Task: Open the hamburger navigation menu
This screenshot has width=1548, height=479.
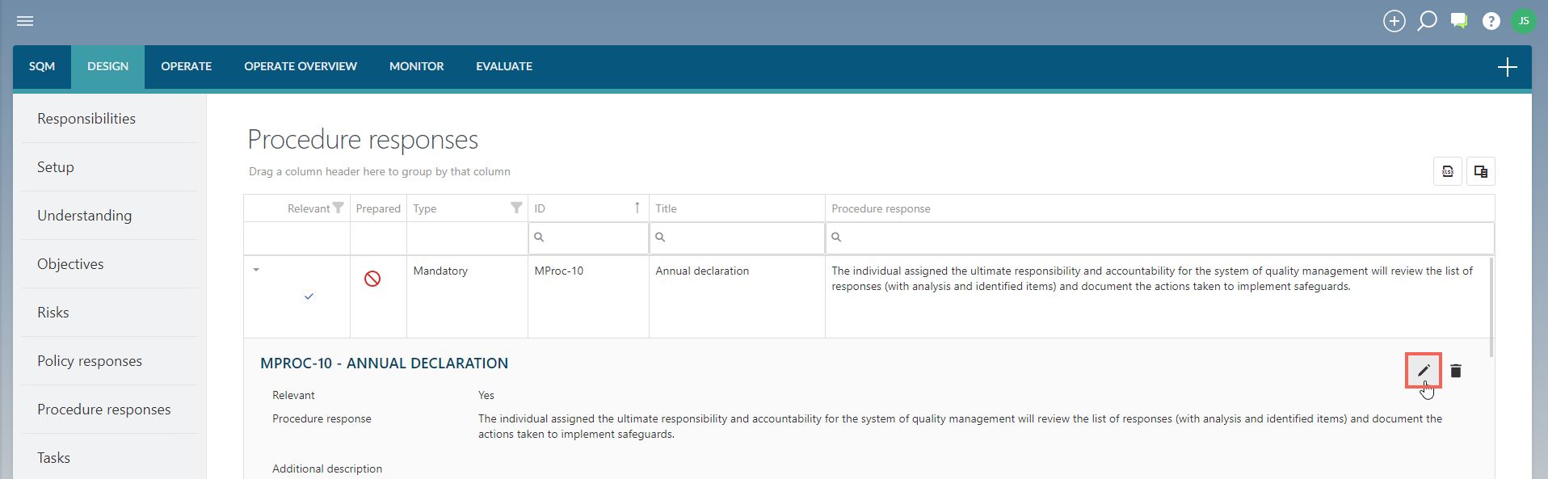Action: tap(25, 21)
